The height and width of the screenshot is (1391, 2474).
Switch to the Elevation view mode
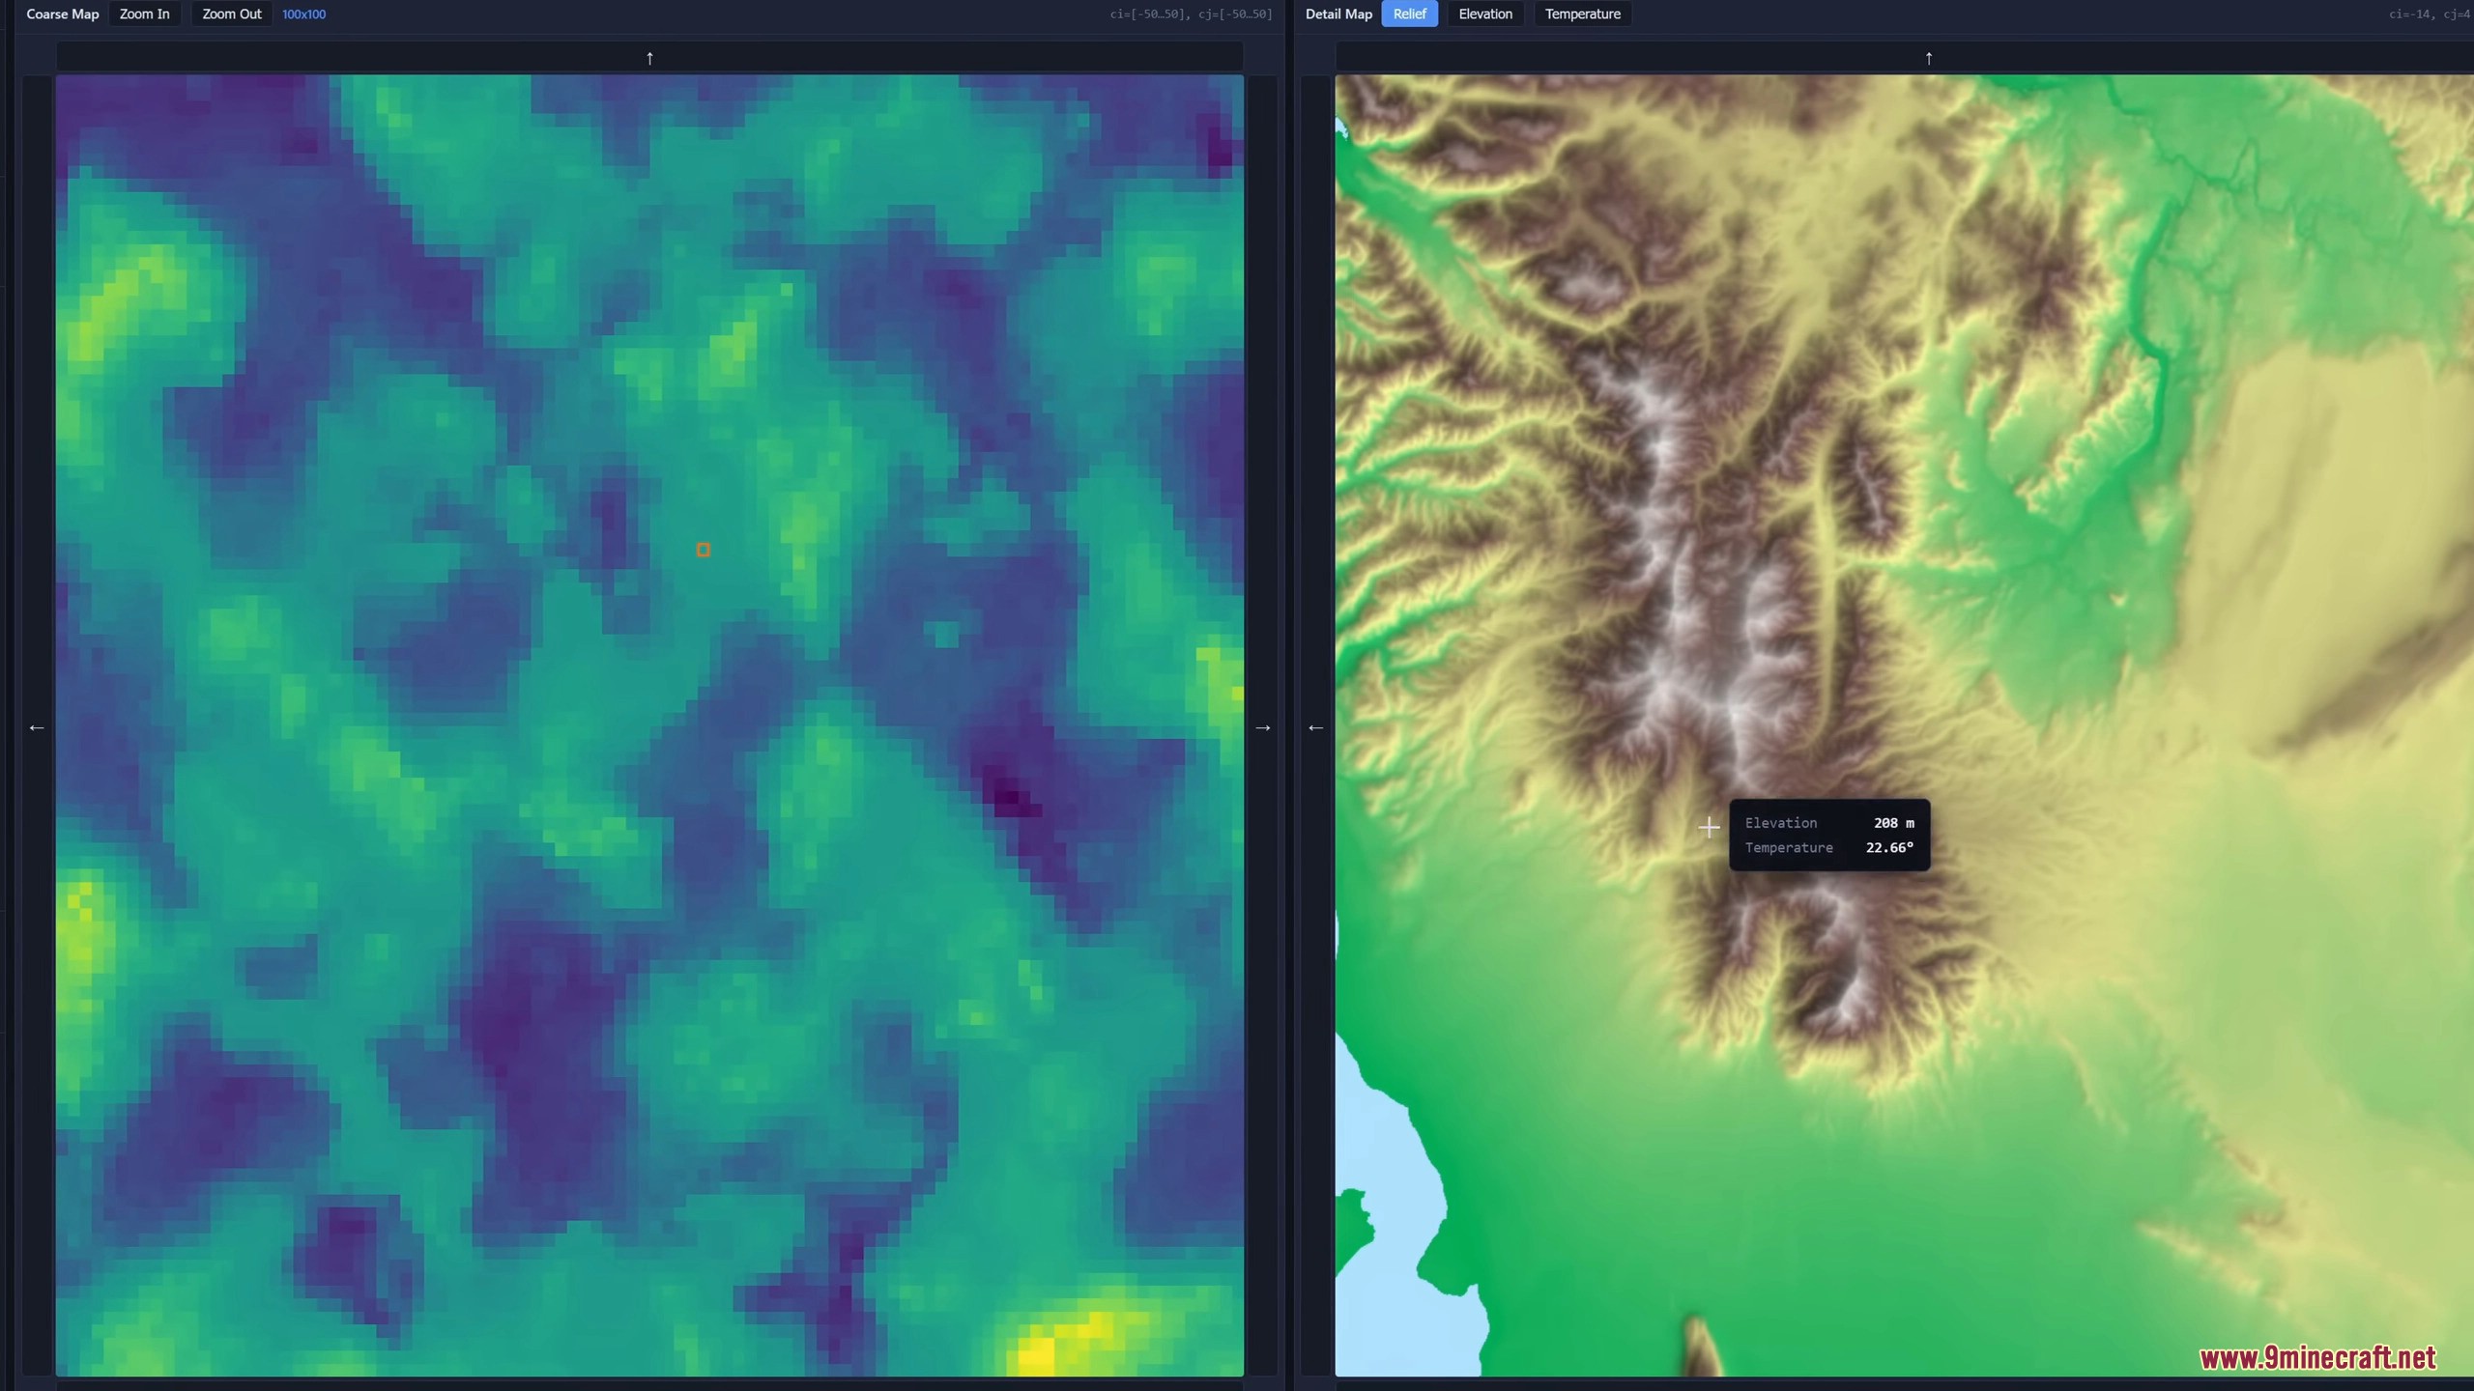(x=1484, y=14)
